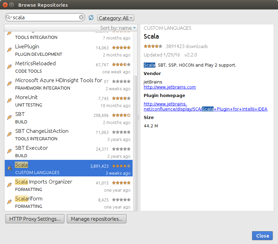Select the Scala Imports Organizer entry
The width and height of the screenshot is (278, 244).
pos(43,182)
